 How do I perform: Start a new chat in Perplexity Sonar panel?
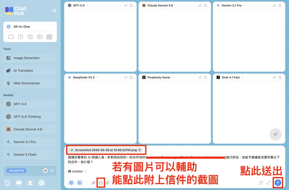(x=205, y=77)
